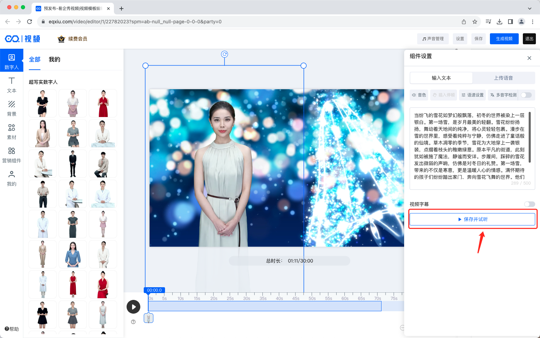Viewport: 540px width, 338px height.
Task: Select the woman in pink skirt avatar, first row
Action: pos(73,103)
